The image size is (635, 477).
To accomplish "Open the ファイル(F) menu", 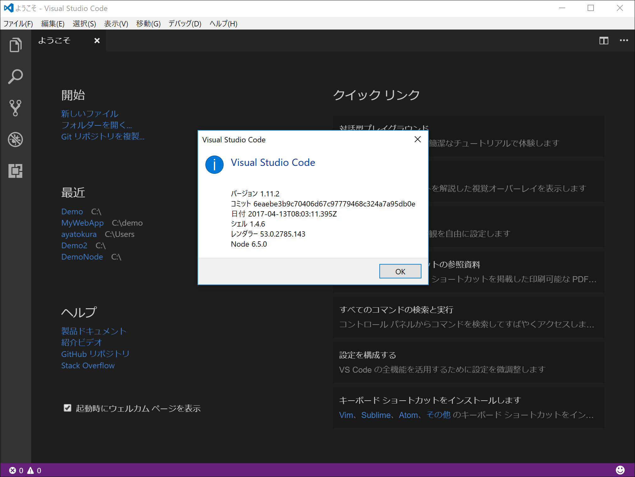I will coord(18,24).
